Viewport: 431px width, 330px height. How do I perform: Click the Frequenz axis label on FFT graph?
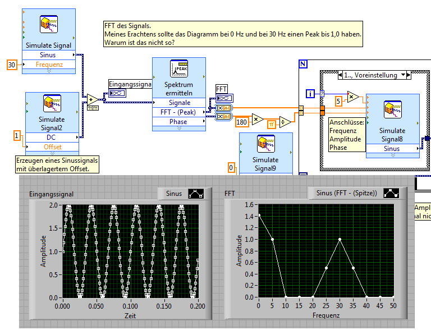pos(326,315)
